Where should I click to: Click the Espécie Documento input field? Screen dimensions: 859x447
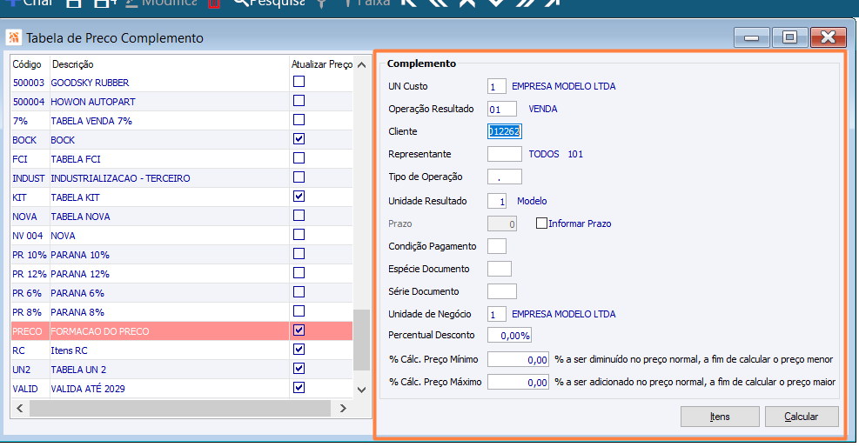click(499, 269)
